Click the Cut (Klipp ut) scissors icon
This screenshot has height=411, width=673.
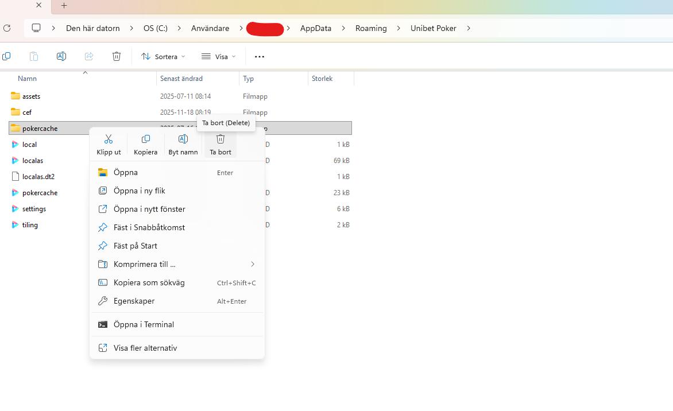tap(109, 139)
